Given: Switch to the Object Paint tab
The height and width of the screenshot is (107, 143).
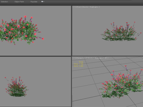Looking at the screenshot, I should 19,1.
